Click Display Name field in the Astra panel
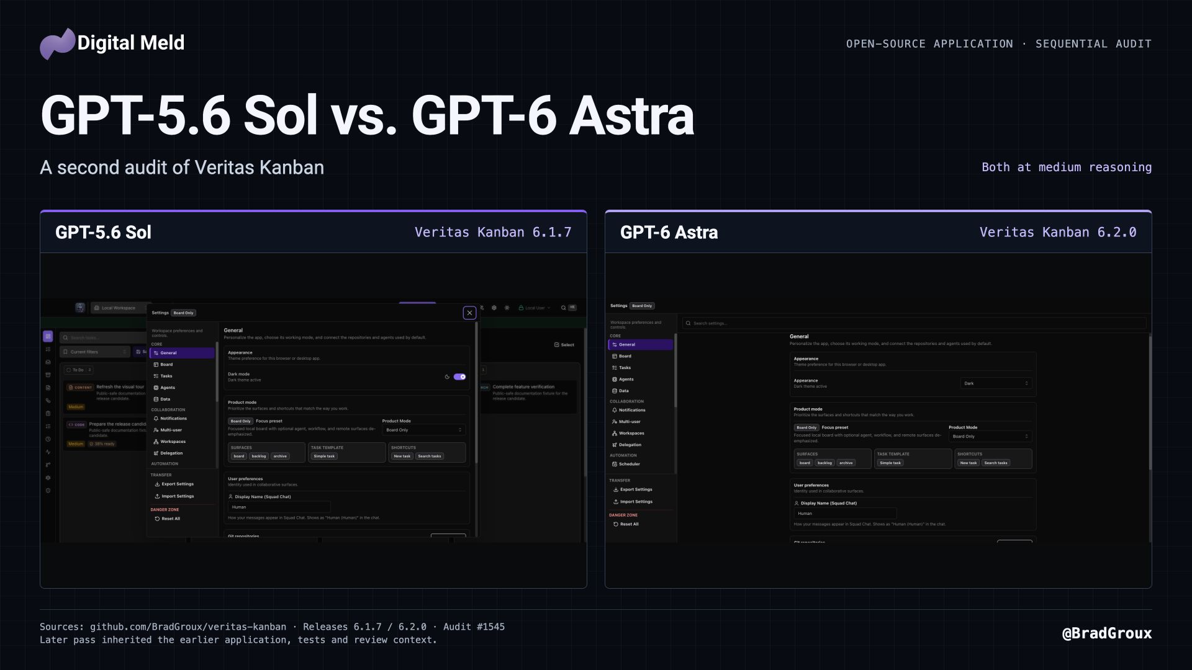This screenshot has width=1192, height=670. coord(845,514)
